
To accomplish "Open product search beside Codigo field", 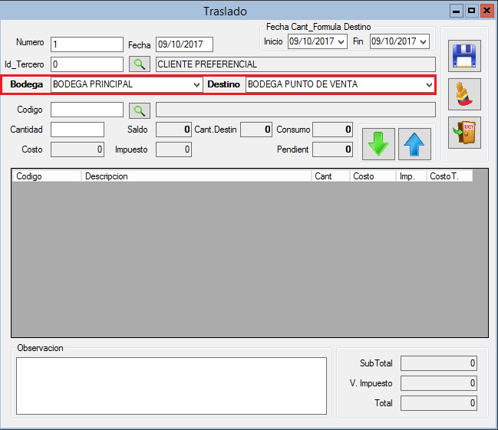I will point(139,110).
